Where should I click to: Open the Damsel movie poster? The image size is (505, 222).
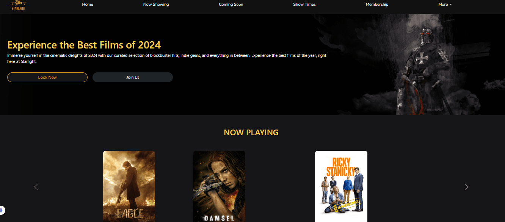[219, 186]
